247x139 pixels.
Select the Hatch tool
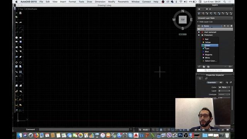[20, 42]
